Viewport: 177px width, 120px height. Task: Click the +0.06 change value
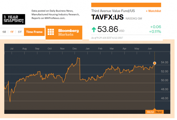[155, 27]
